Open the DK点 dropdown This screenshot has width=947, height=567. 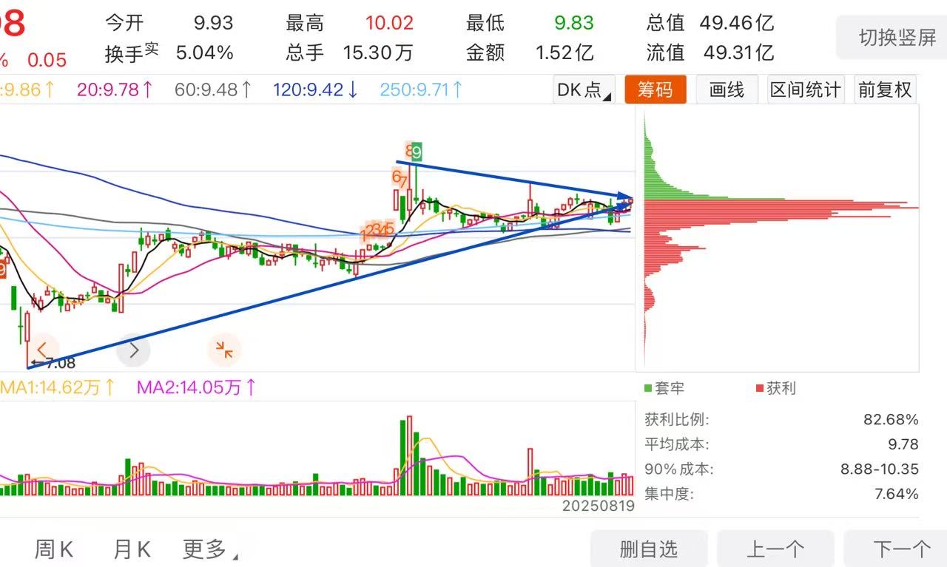click(584, 90)
